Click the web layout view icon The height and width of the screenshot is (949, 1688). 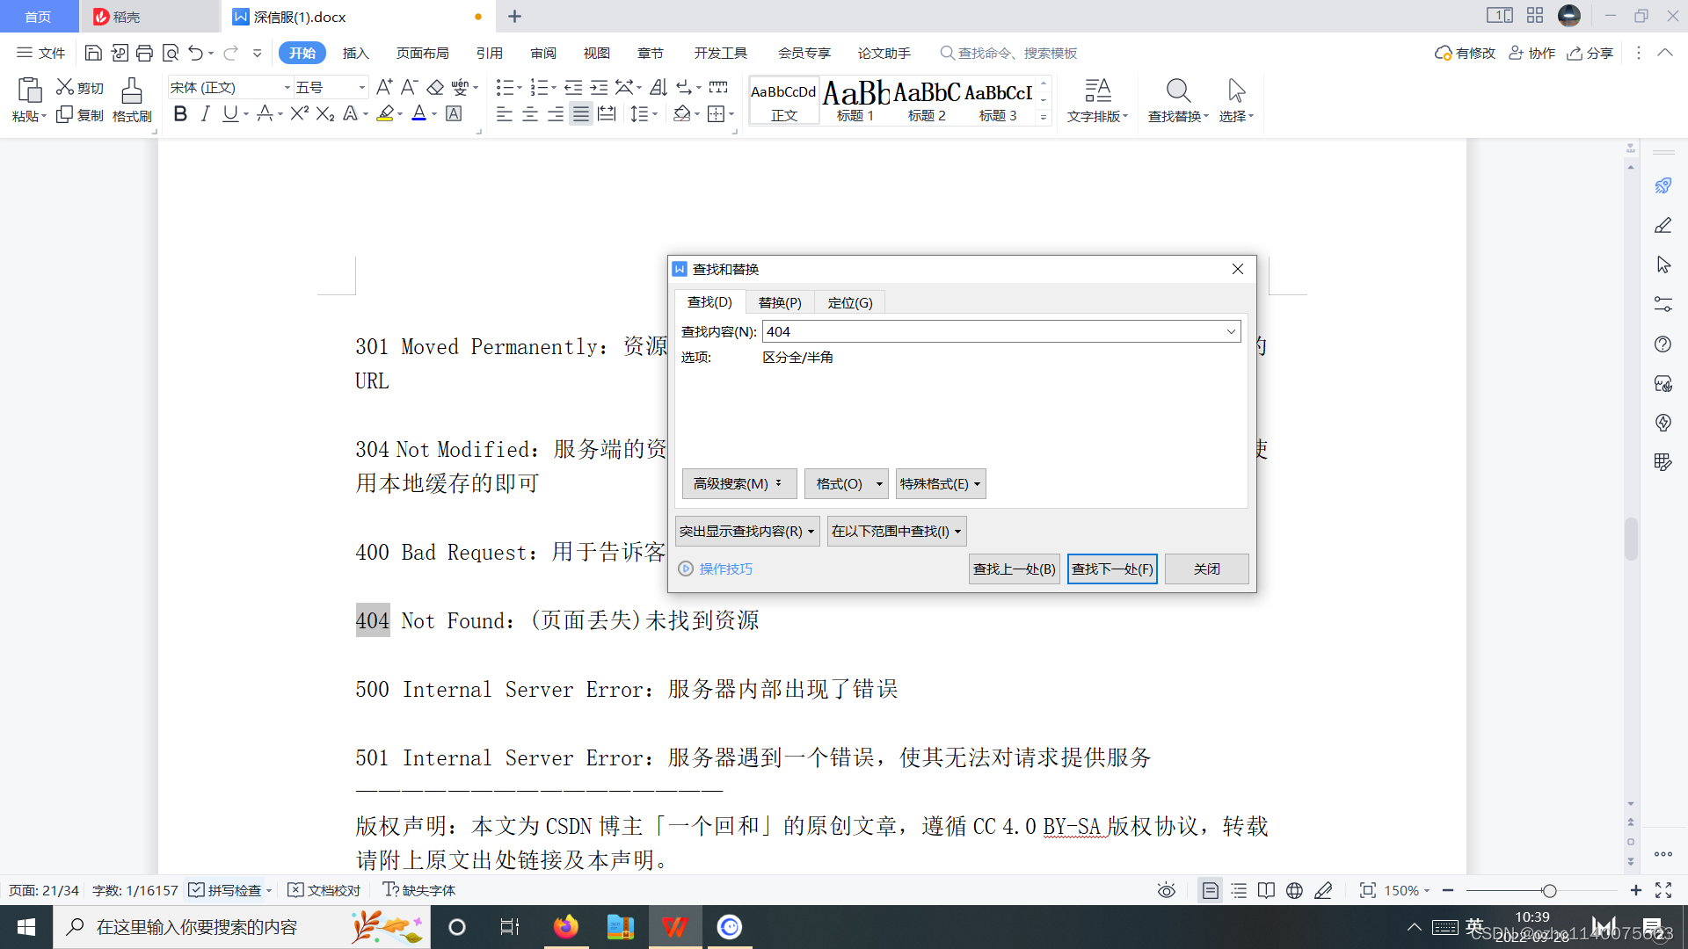(1294, 890)
